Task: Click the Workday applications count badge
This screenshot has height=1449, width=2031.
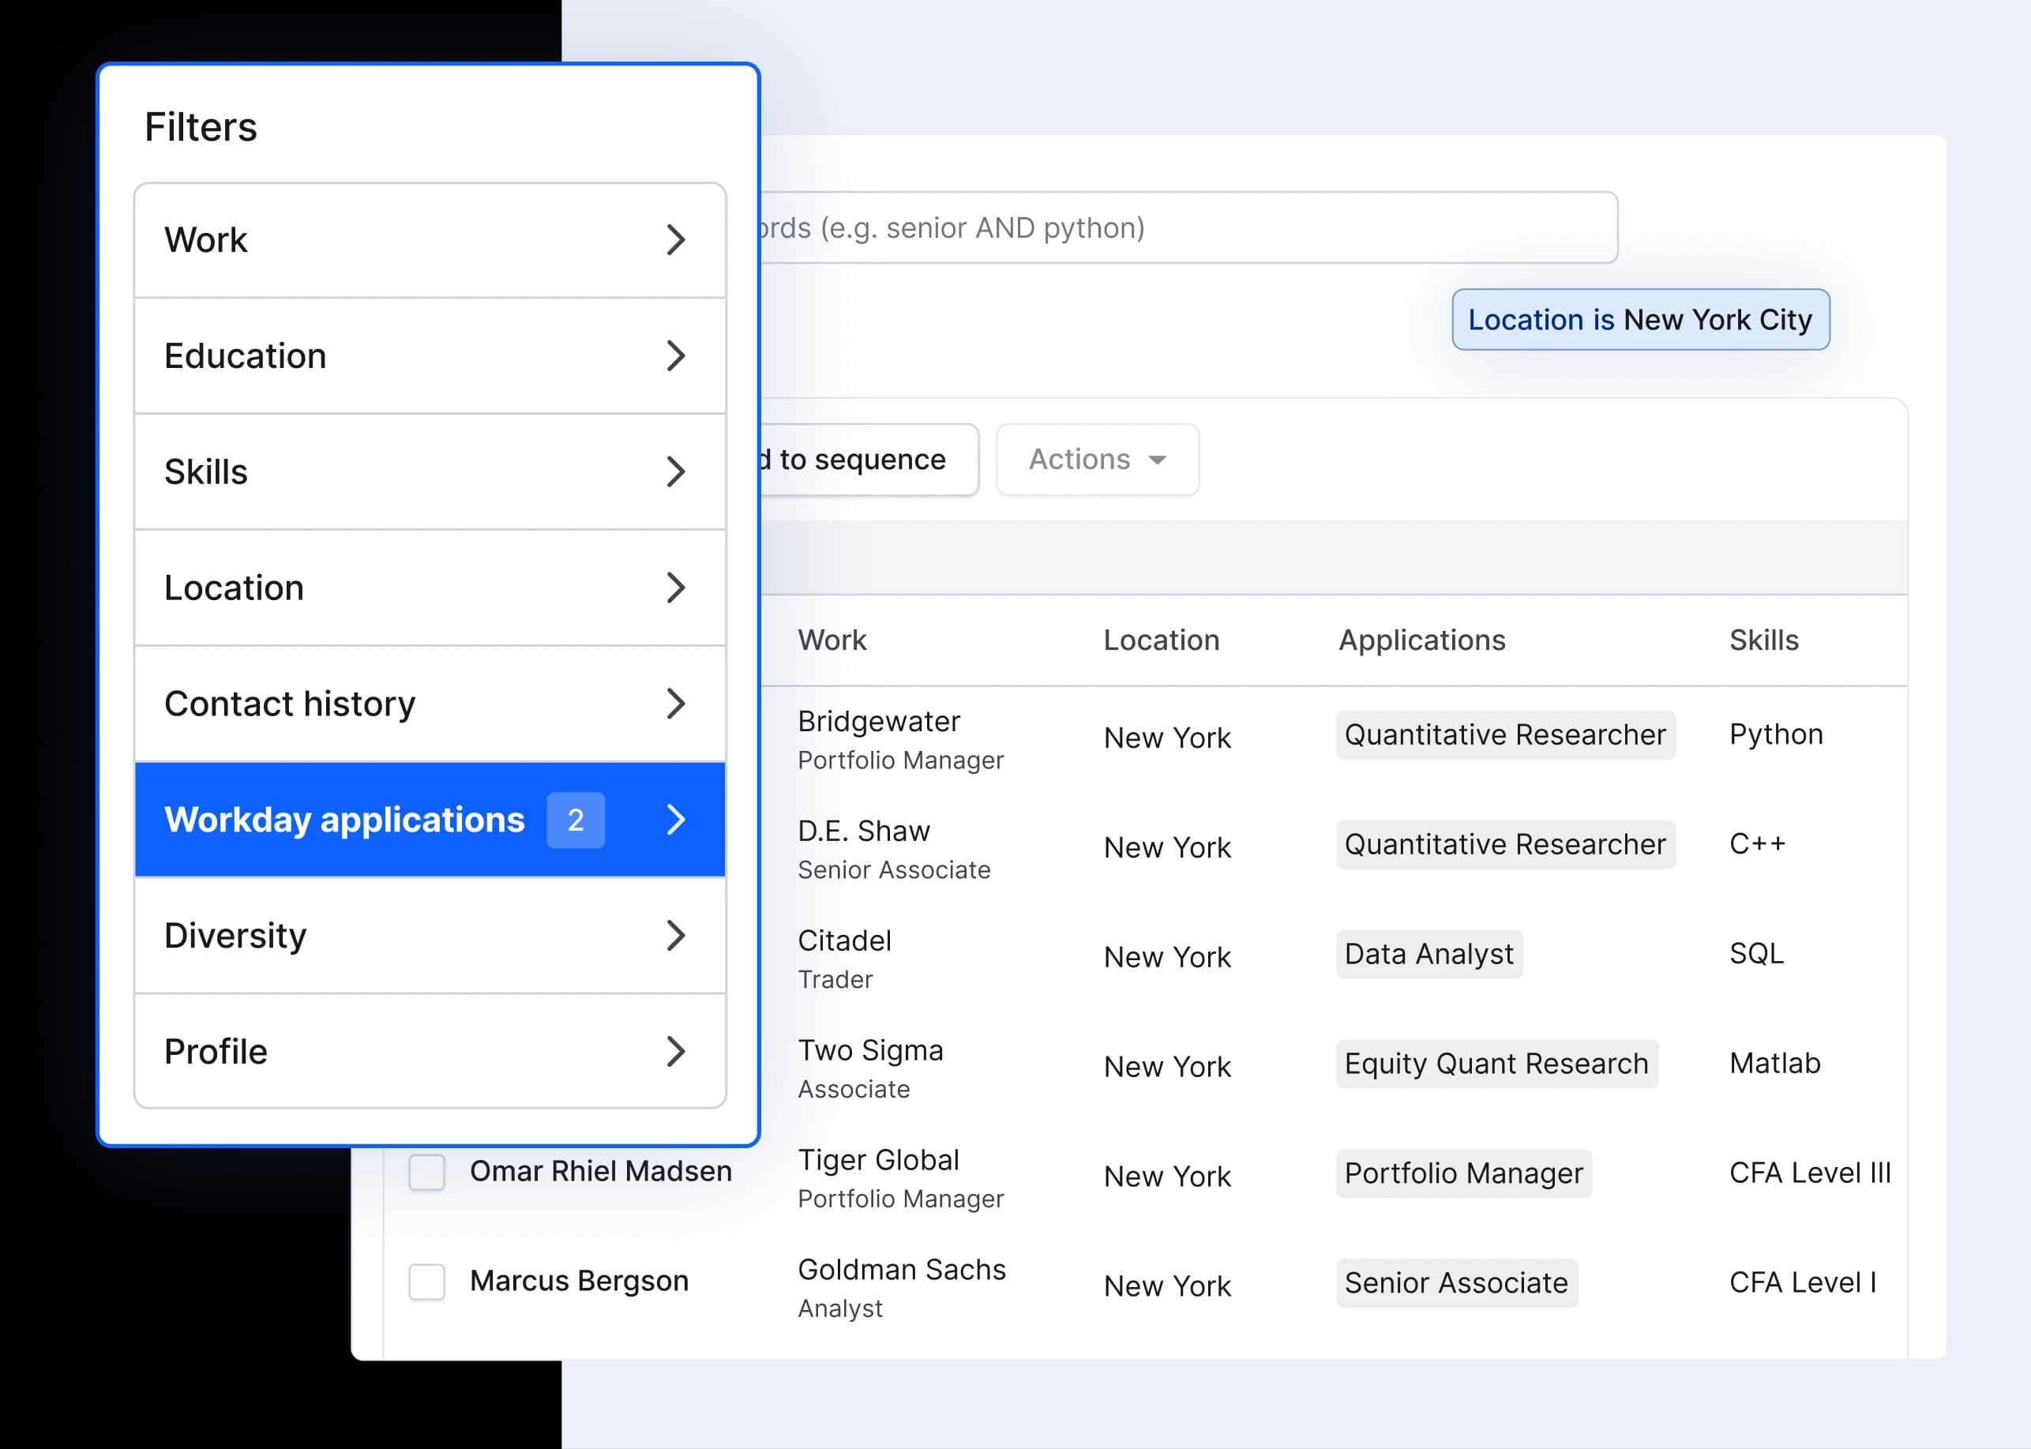Action: click(x=576, y=820)
